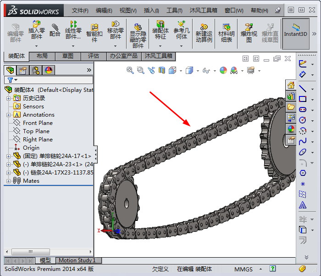Expand the Mates folder in the tree
Image resolution: width=321 pixels, height=276 pixels.
click(x=8, y=181)
